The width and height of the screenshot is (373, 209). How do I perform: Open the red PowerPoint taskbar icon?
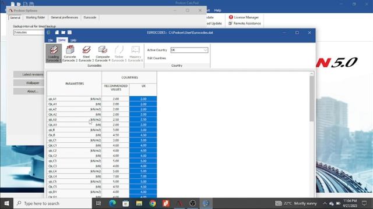(166, 203)
